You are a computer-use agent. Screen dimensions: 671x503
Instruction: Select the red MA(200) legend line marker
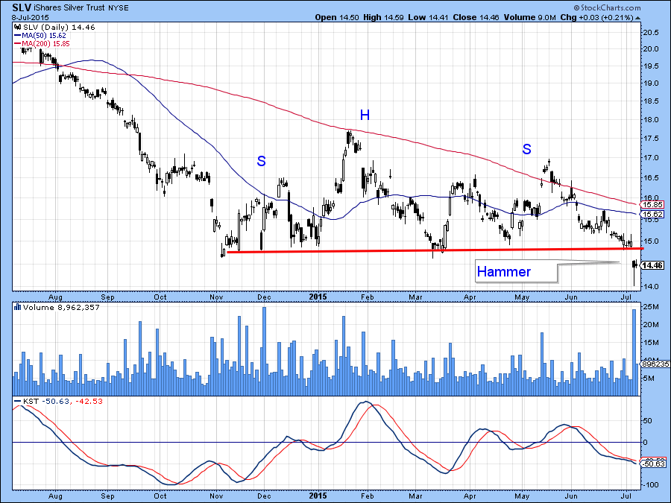[18, 44]
